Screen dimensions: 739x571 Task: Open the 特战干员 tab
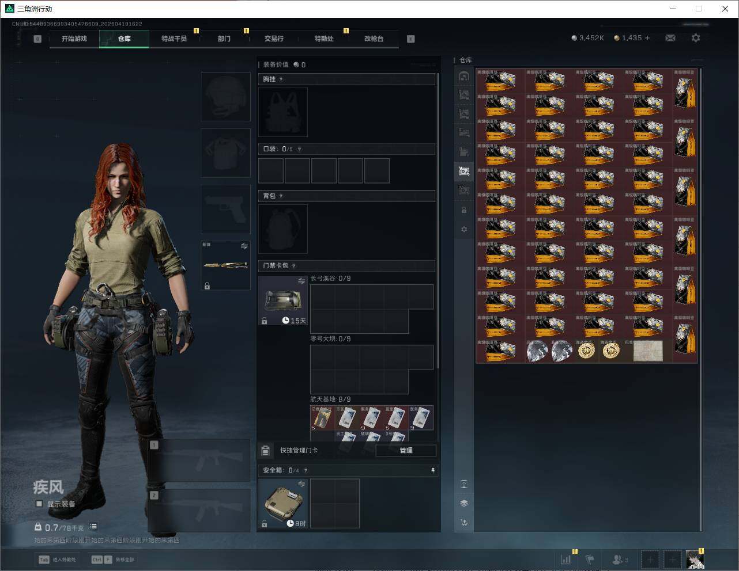tap(174, 39)
